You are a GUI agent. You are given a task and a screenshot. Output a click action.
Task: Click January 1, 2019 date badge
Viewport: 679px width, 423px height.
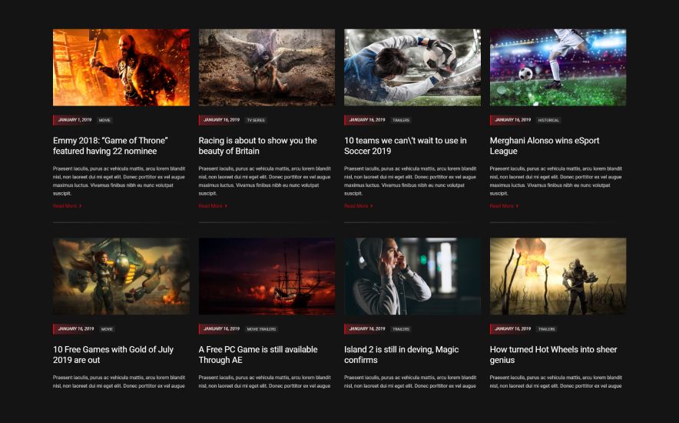[74, 120]
